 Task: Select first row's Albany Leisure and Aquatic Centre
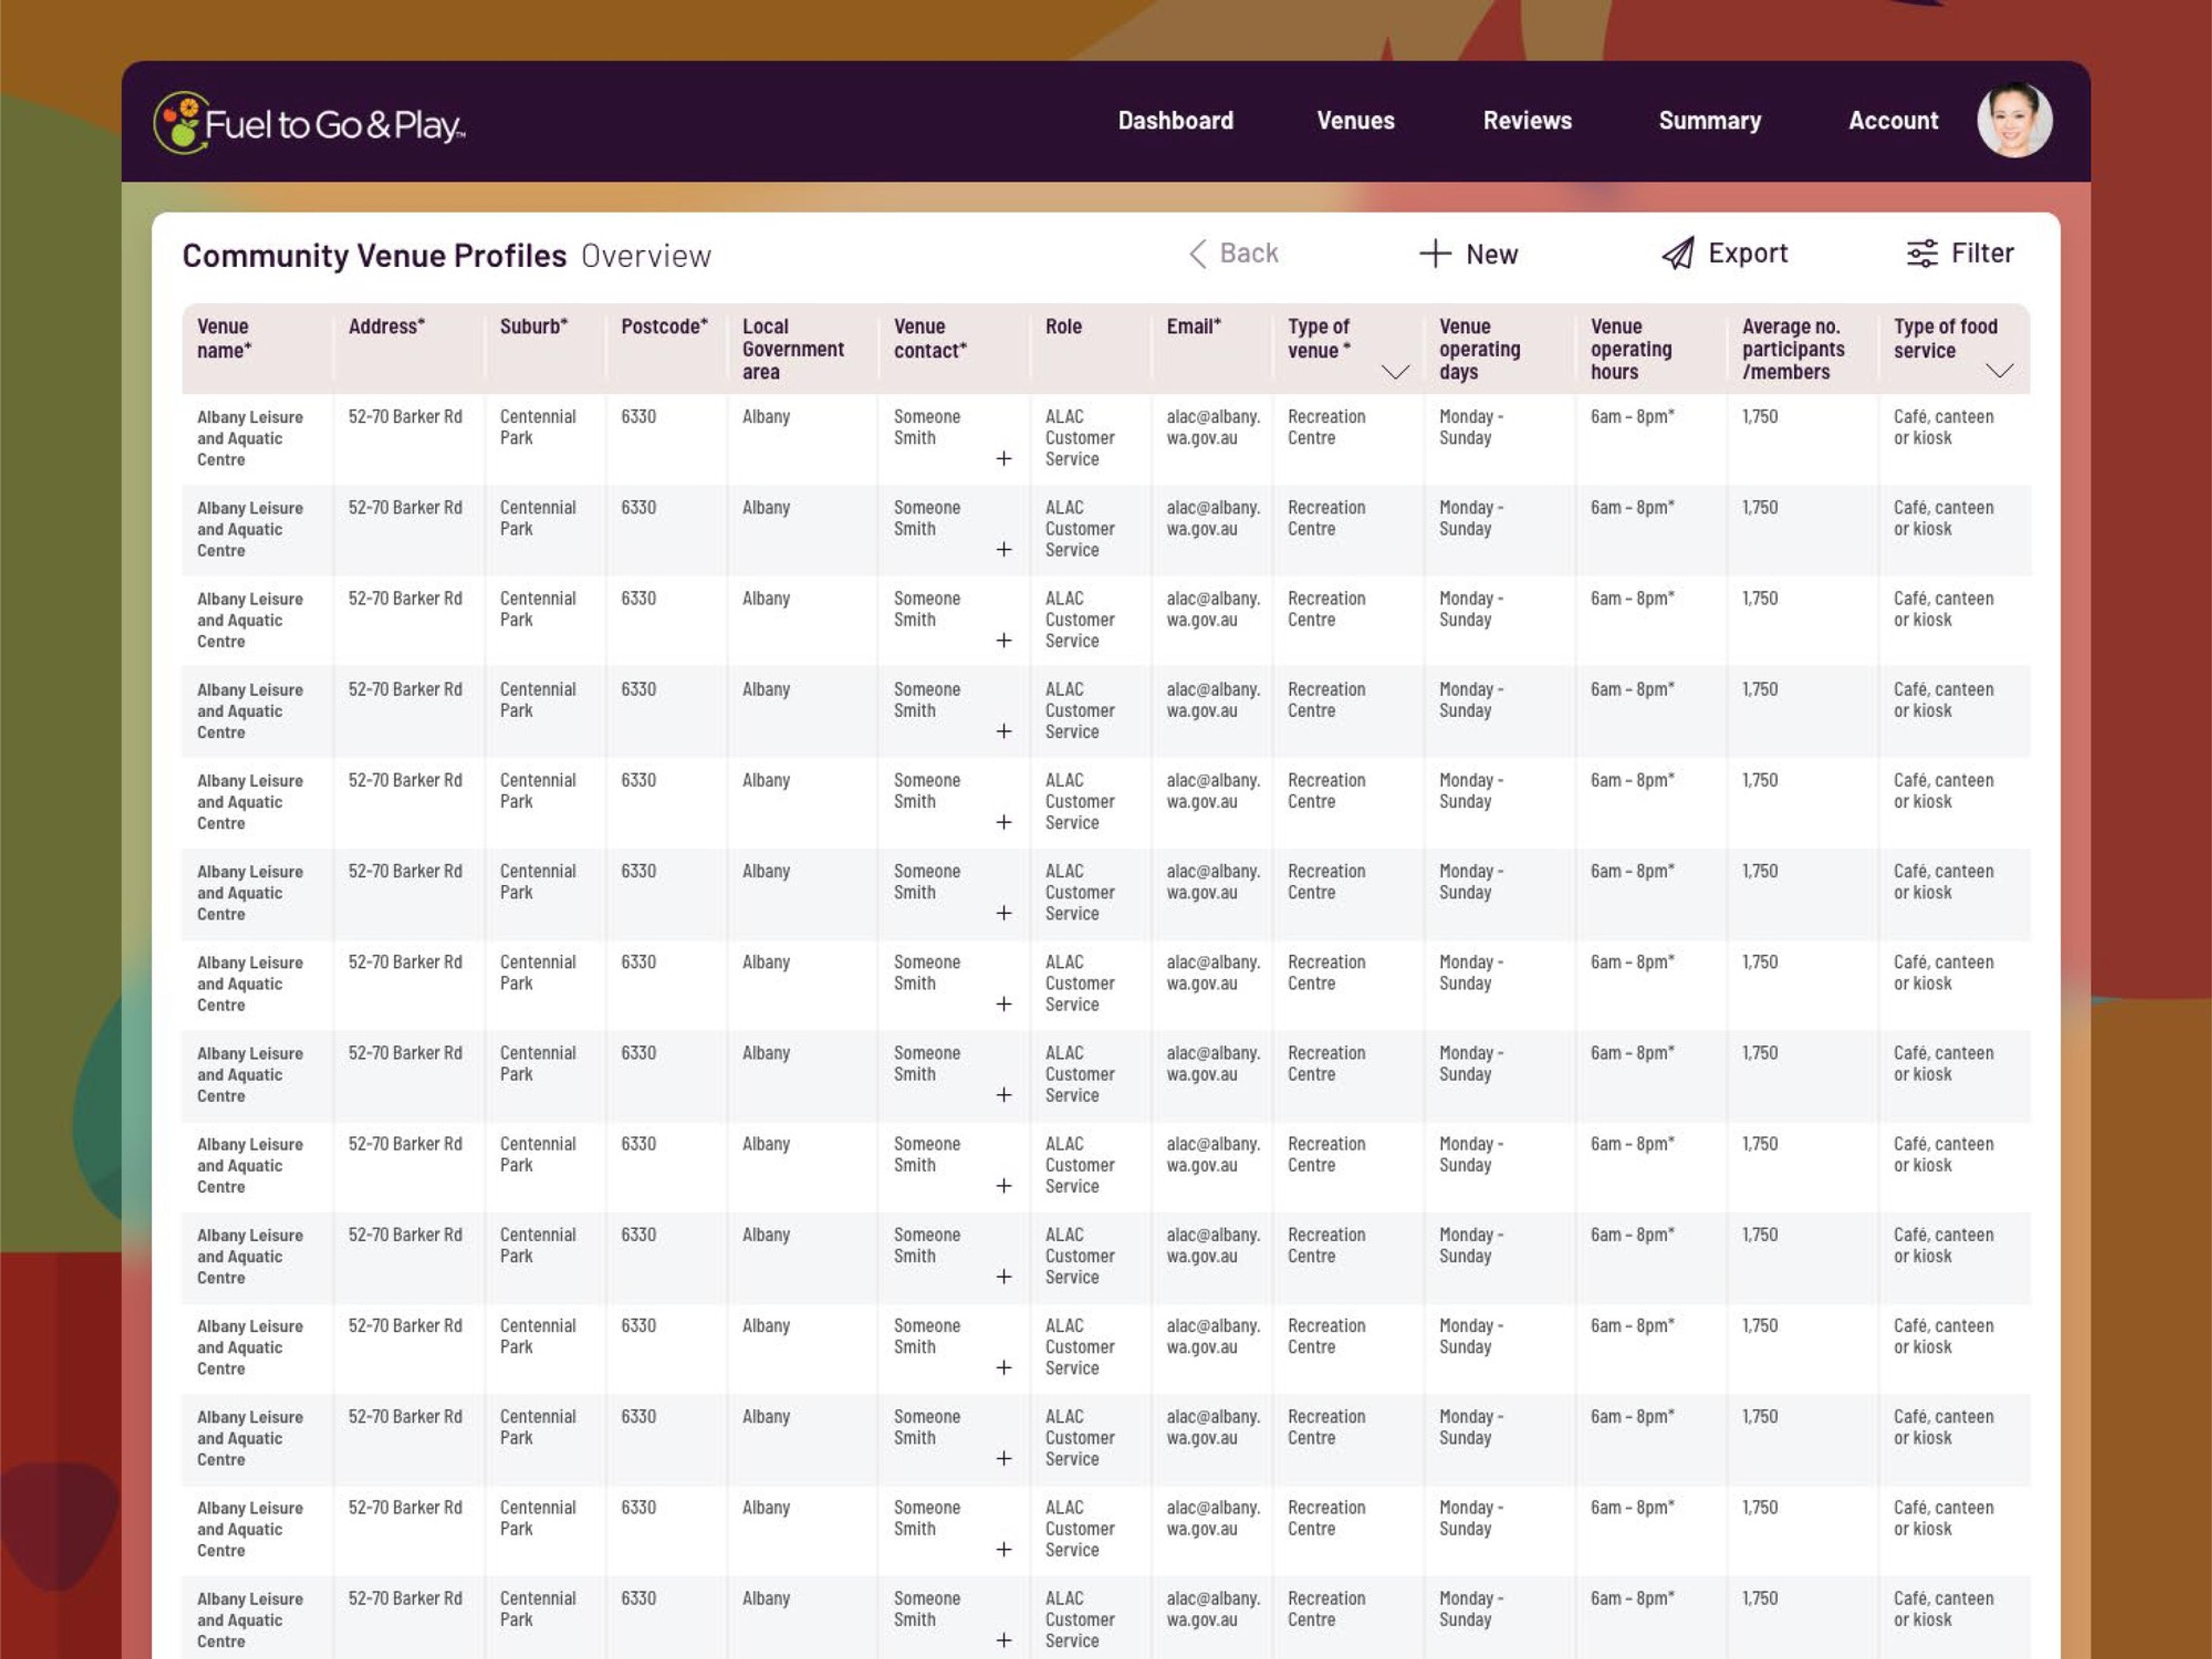tap(250, 439)
